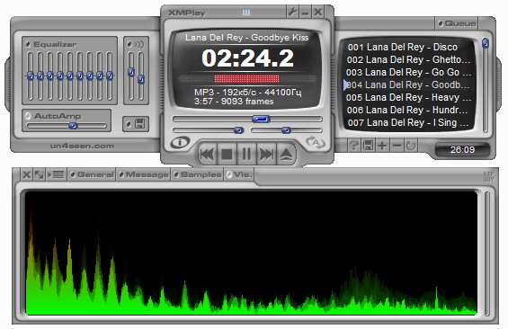Click the eject open file button
Screen dimensions: 508x329
(x=287, y=154)
